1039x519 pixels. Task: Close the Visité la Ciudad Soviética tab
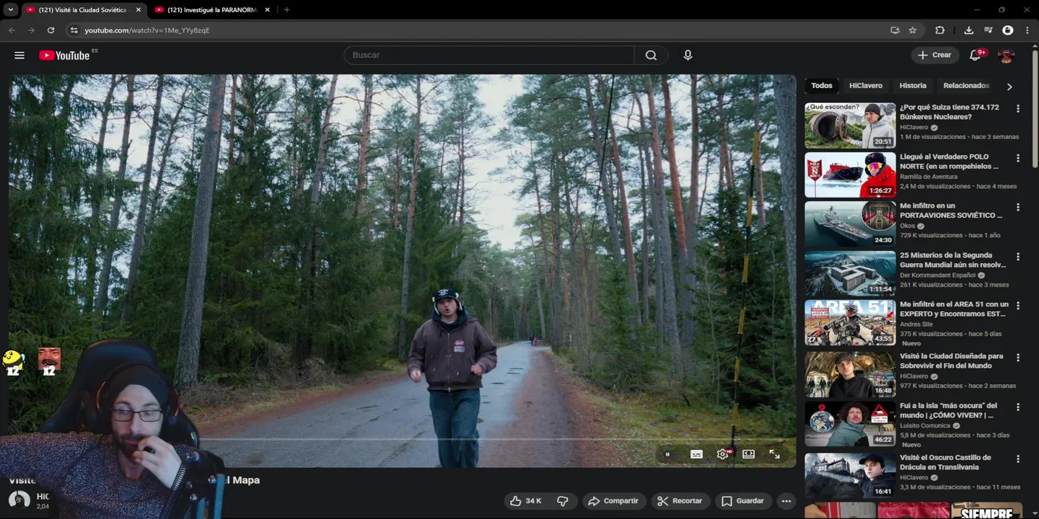point(139,10)
